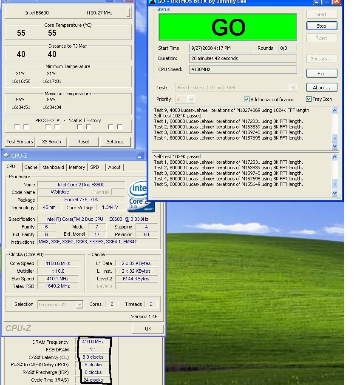Click the Technology value '45 nm'
The height and width of the screenshot is (385, 357).
click(49, 207)
